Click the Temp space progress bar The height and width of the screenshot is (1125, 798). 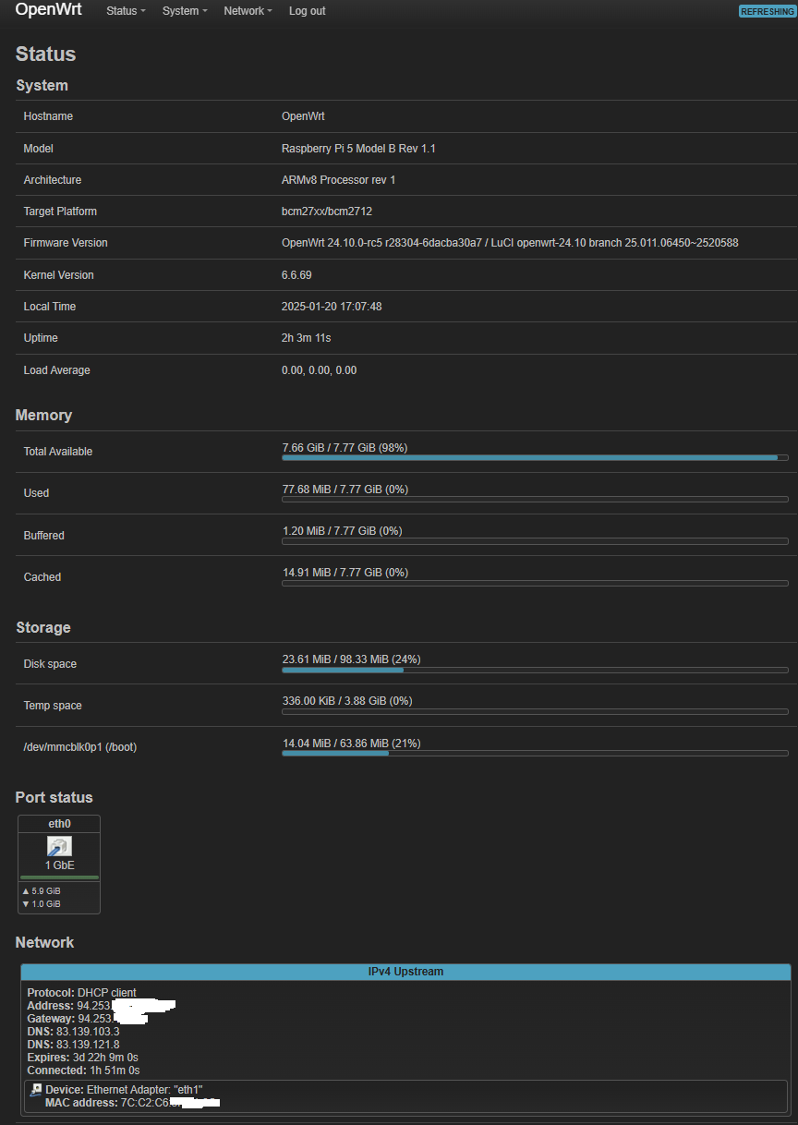coord(535,711)
